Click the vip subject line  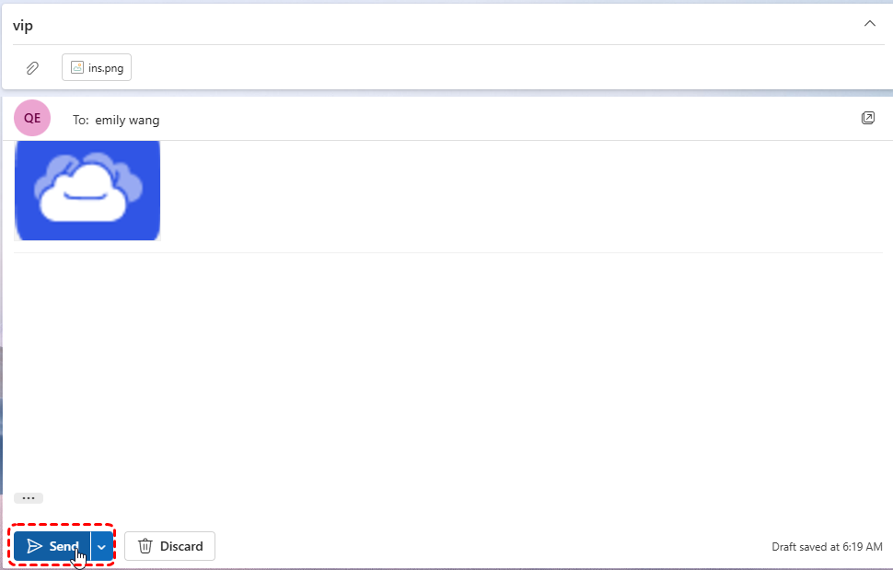tap(23, 26)
